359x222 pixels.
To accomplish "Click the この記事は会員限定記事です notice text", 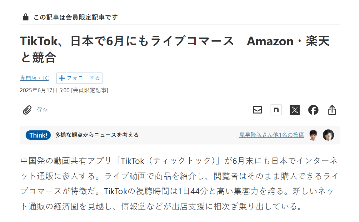I will pos(75,17).
